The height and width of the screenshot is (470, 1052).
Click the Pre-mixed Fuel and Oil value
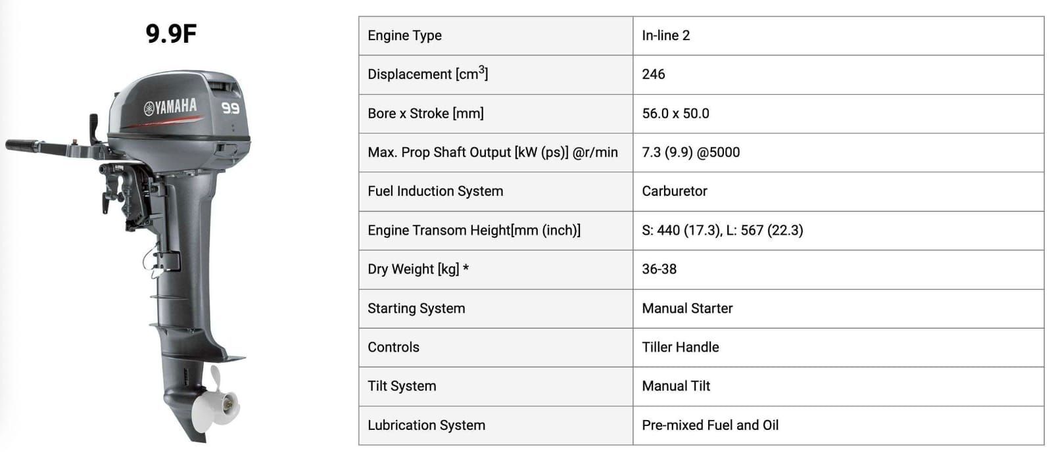coord(710,425)
